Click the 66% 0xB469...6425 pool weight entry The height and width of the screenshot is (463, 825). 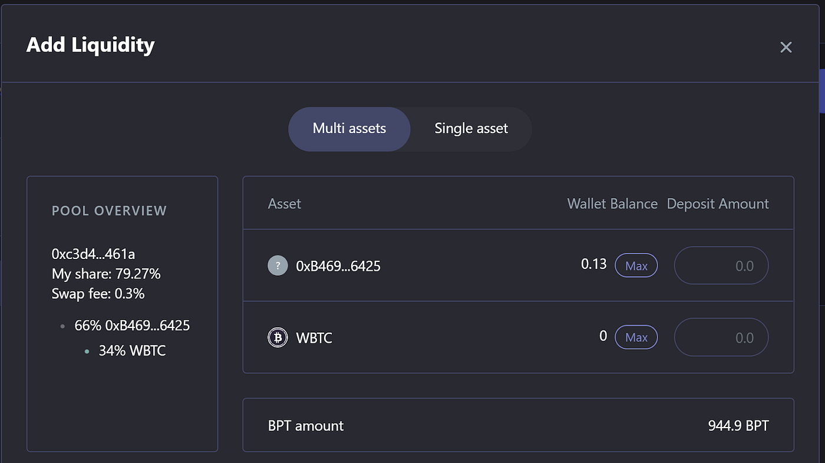pos(132,326)
